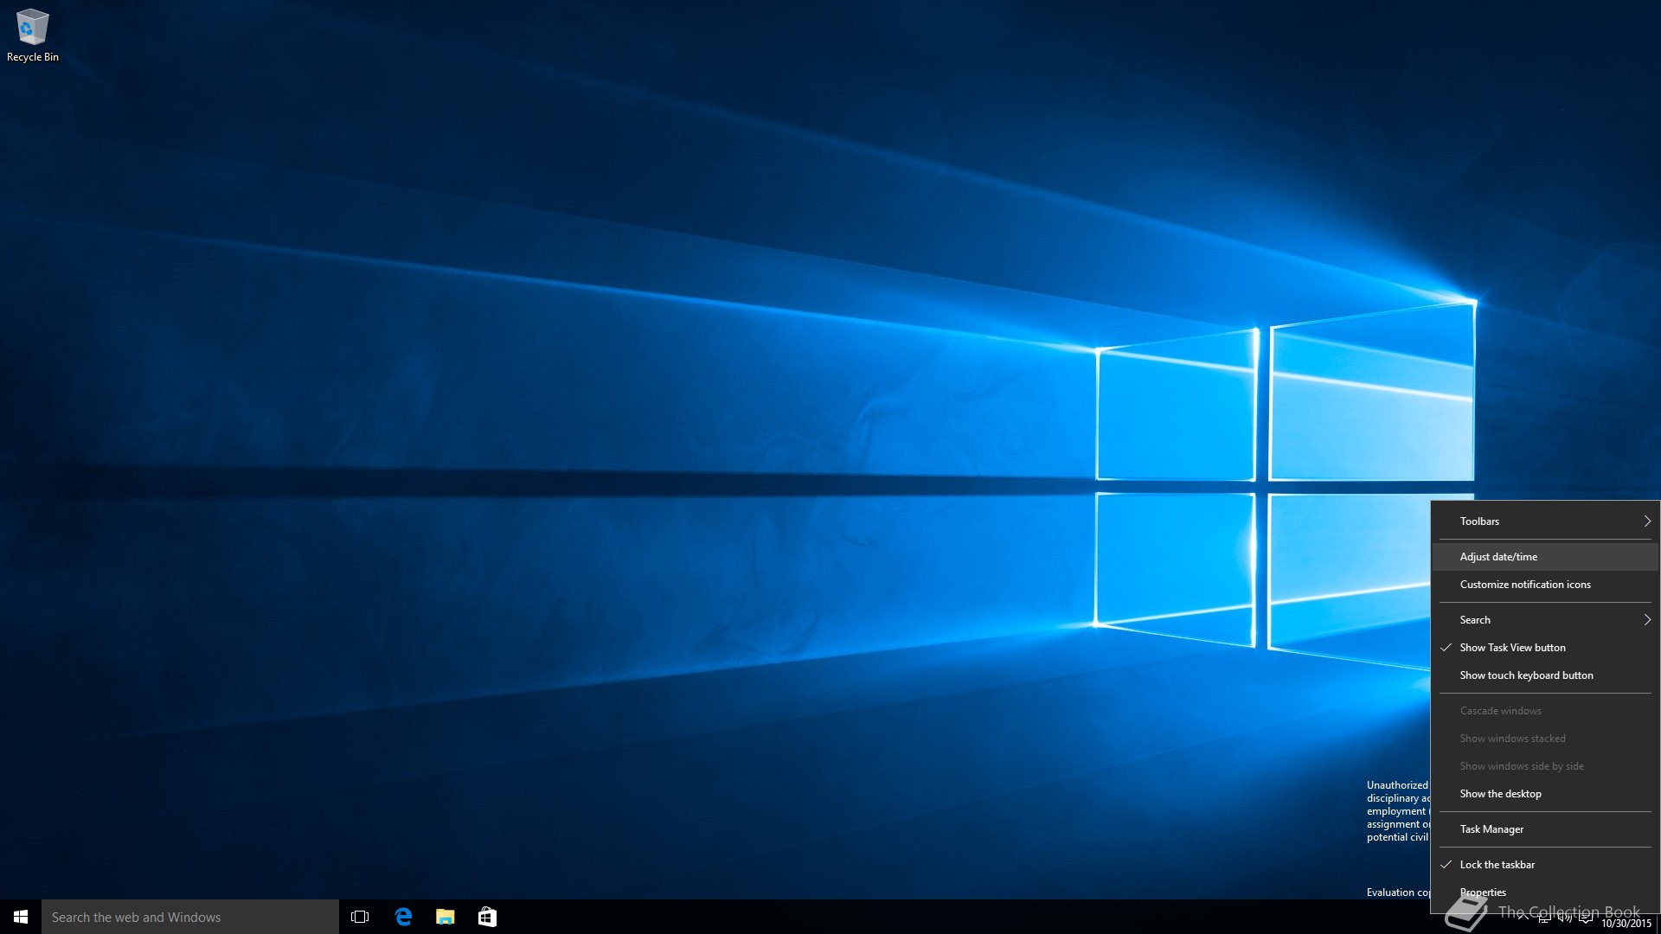Select Show the desktop
This screenshot has height=934, width=1661.
(1545, 794)
